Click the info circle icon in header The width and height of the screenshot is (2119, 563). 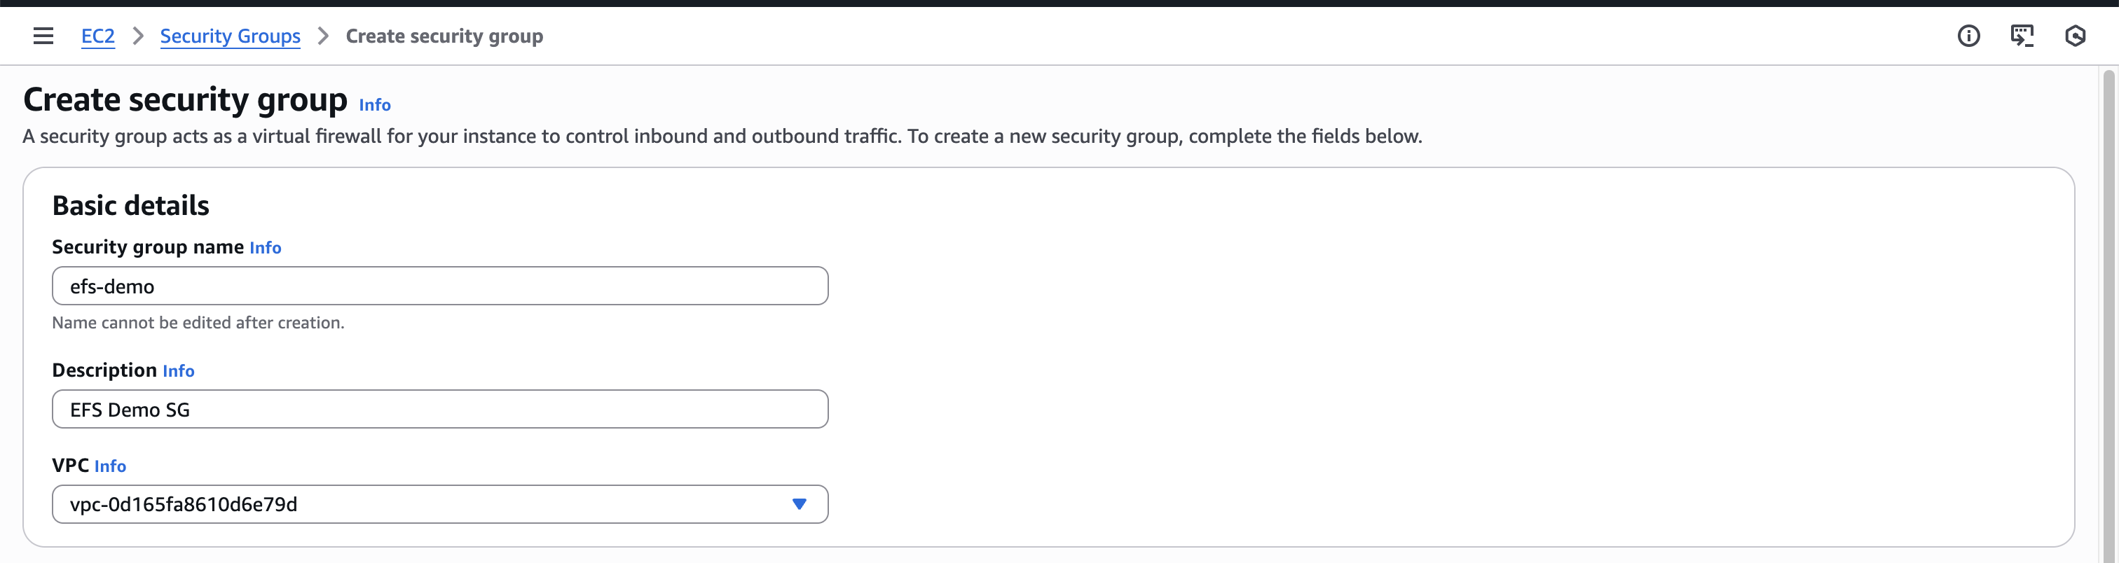[1968, 36]
